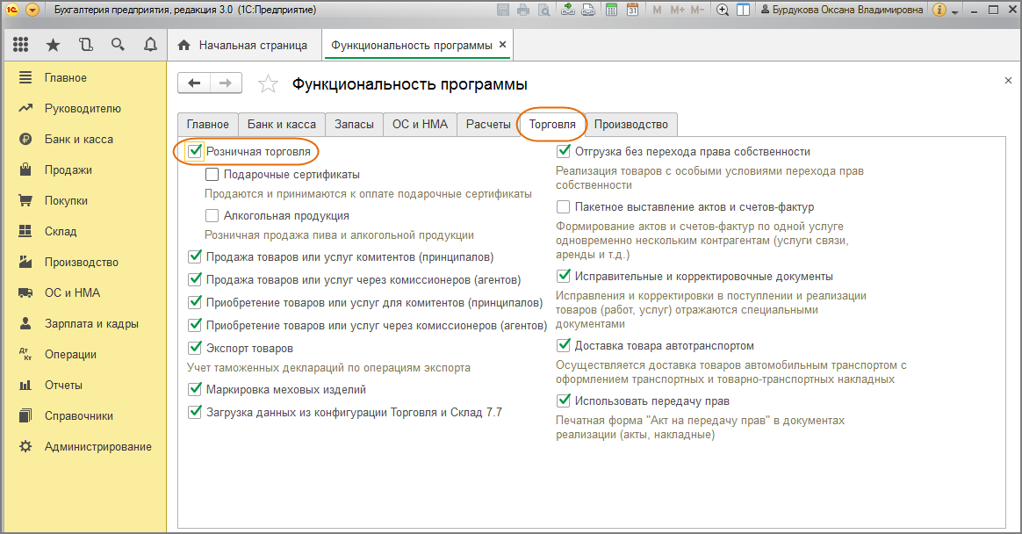Click the Print icon in title bar

522,10
